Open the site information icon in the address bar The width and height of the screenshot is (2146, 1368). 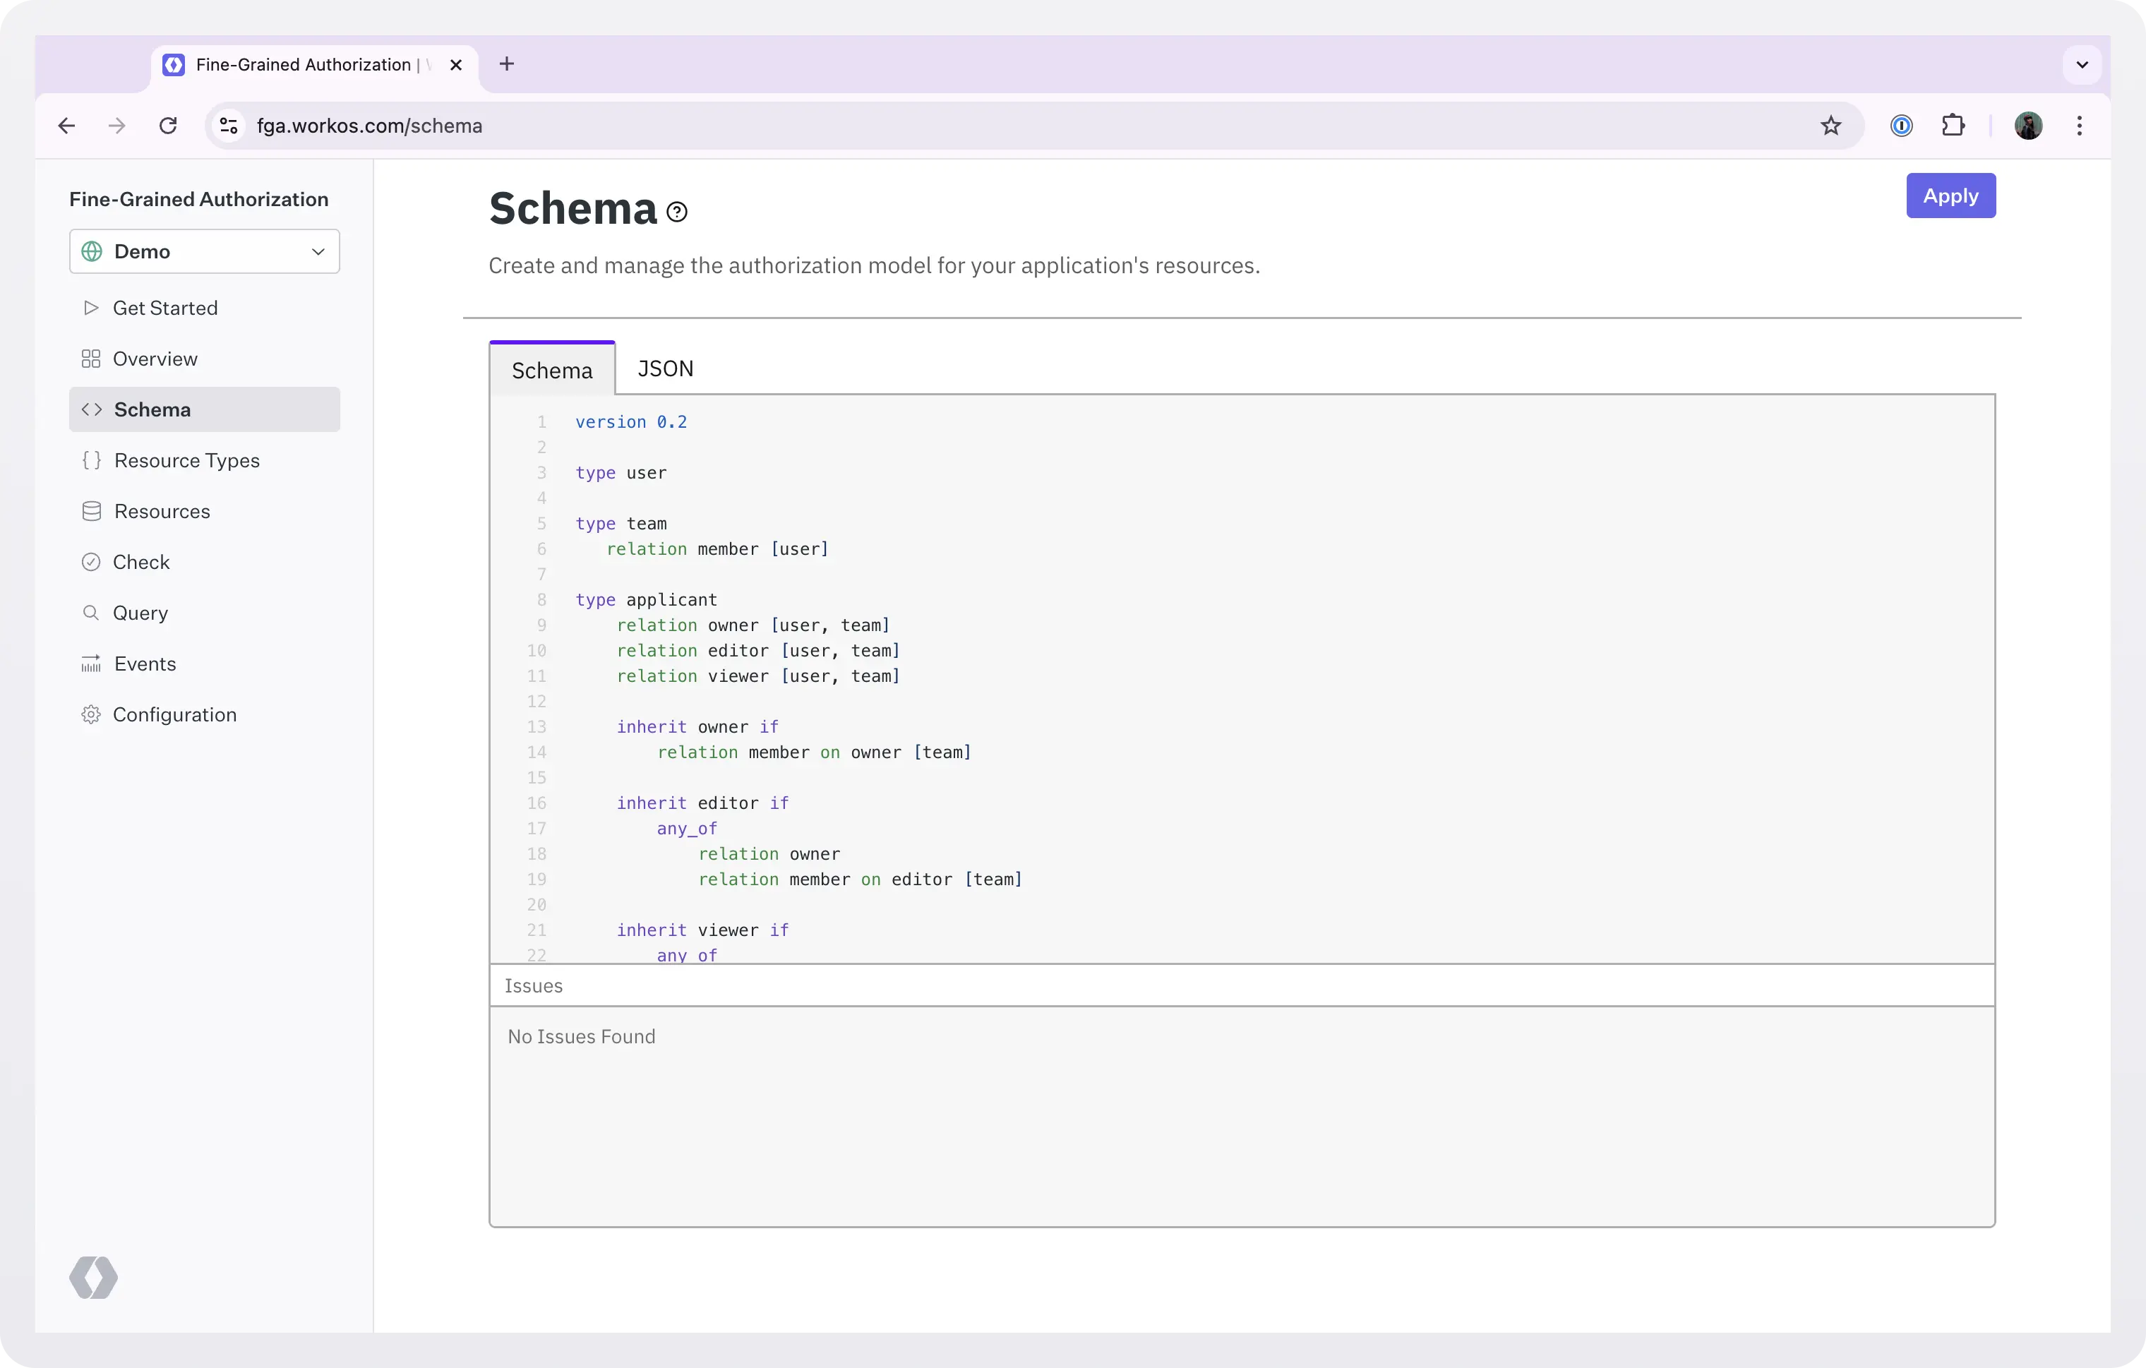coord(229,126)
